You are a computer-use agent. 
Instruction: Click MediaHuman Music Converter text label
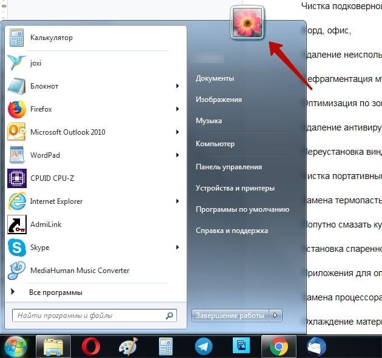click(x=79, y=271)
